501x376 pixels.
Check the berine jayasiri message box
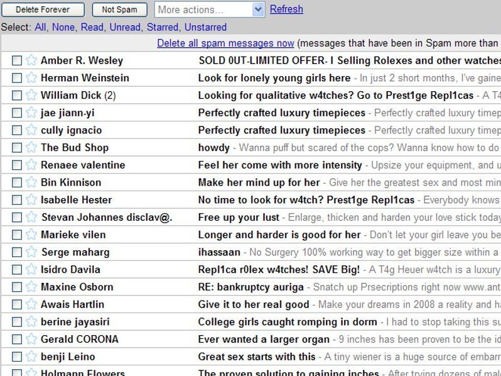pyautogui.click(x=16, y=321)
